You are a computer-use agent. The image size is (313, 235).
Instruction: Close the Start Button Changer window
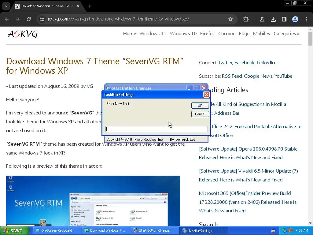coord(204,88)
